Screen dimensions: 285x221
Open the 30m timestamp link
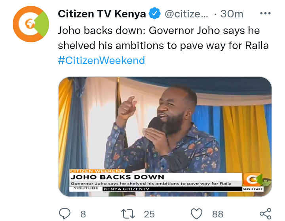click(x=232, y=14)
